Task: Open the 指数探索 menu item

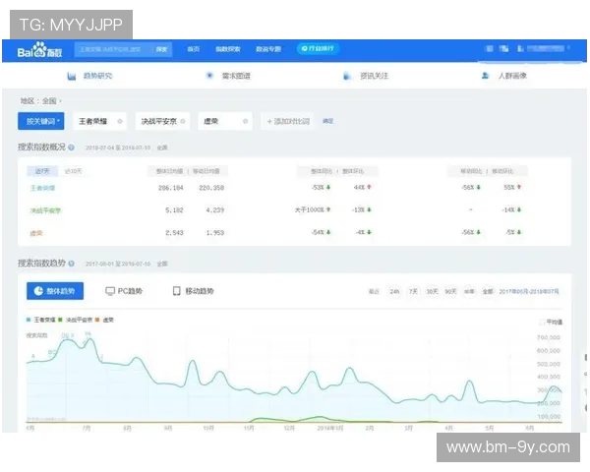Action: coord(228,49)
